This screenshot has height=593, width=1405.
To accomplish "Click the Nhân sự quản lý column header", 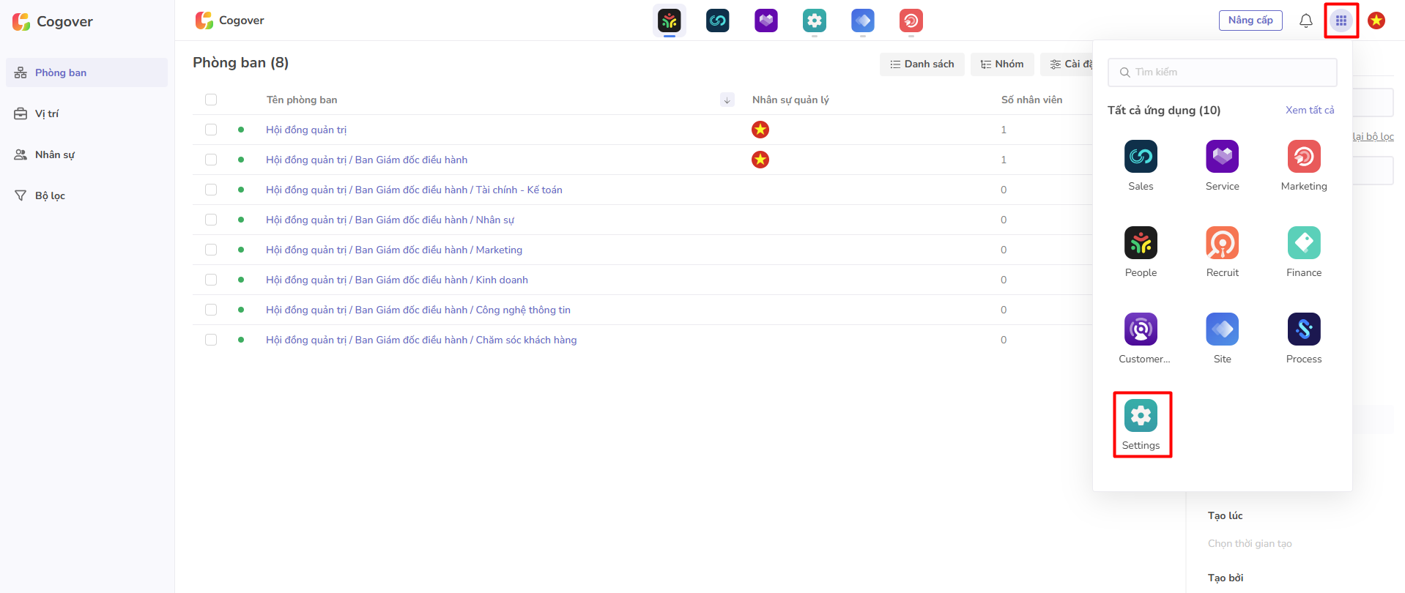I will pyautogui.click(x=790, y=100).
